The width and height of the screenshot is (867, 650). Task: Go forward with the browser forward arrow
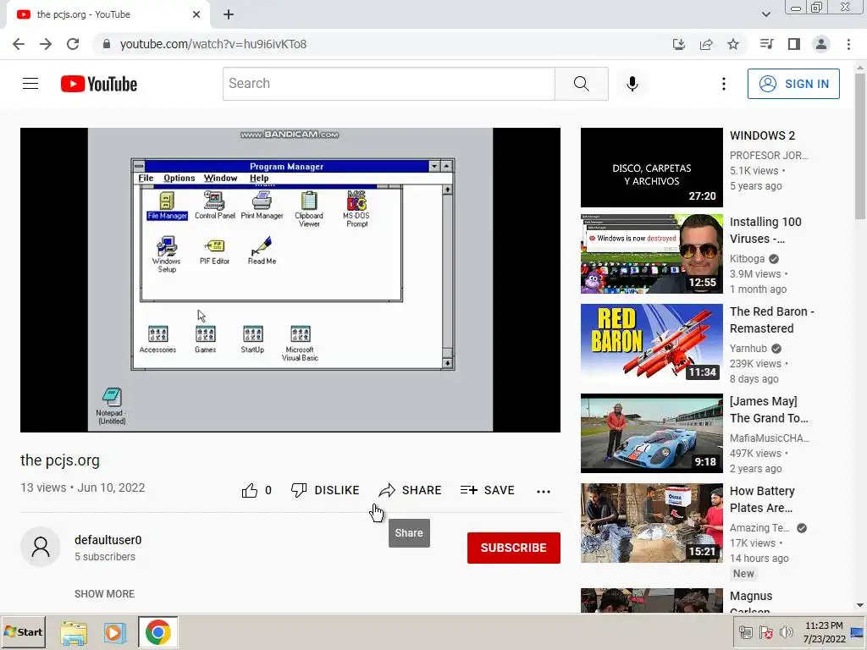pyautogui.click(x=46, y=44)
